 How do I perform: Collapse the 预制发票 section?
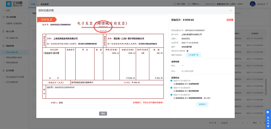[24, 46]
